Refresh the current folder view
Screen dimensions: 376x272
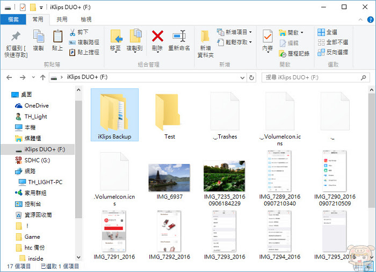coord(251,77)
